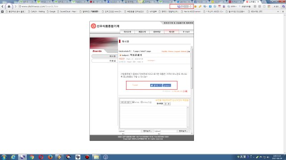Screen dimensions: 286x160
Task: Click the Logout link on board
Action: coord(177,52)
